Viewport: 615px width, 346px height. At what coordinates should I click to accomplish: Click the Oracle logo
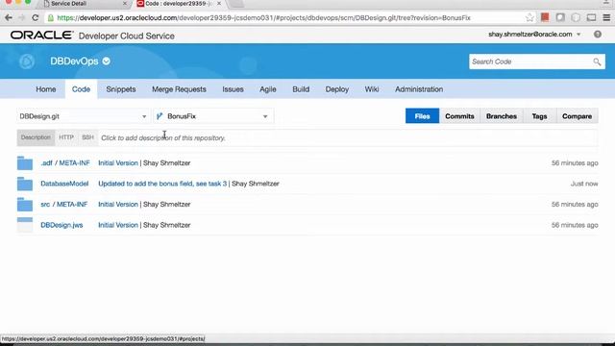tap(41, 36)
